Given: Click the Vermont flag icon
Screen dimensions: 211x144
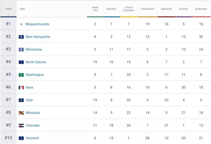Looking at the screenshot, I should point(21,138).
